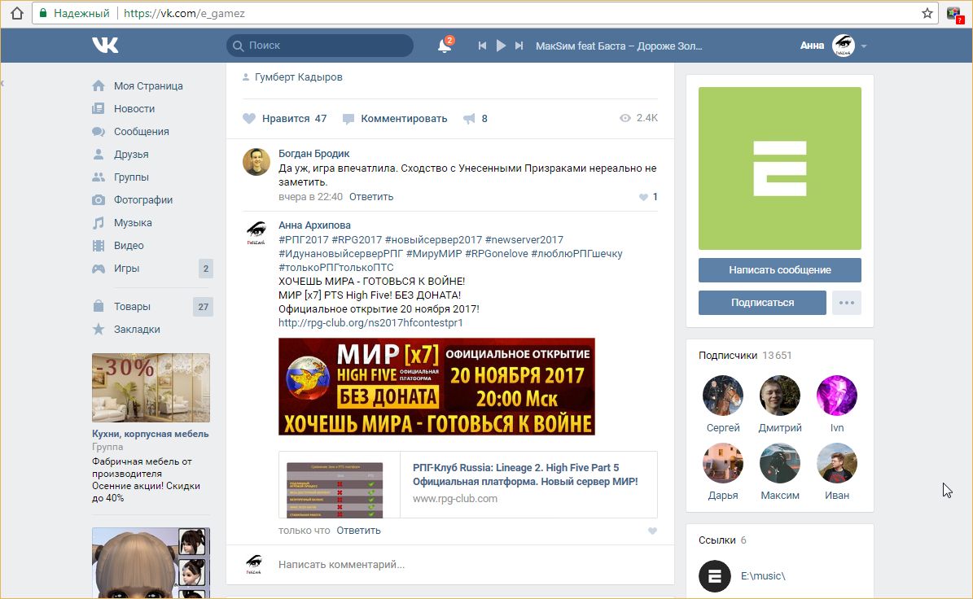Open Гумберт Кадыров profile link
Screen dimensions: 973x599
(299, 77)
